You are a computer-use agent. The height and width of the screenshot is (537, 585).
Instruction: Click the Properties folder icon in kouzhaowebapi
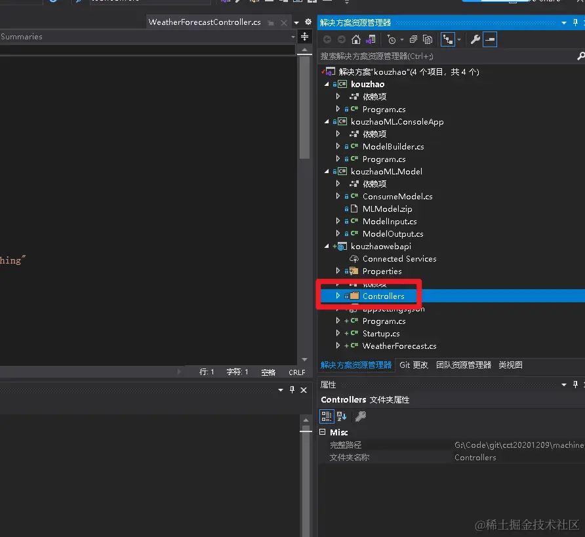(353, 271)
